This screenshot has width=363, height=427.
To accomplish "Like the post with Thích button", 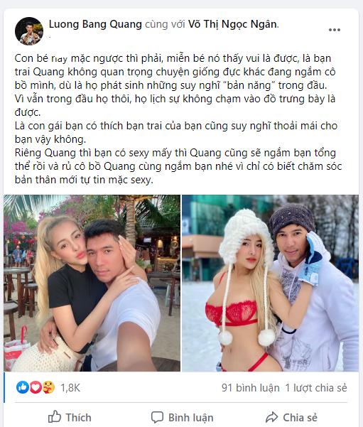I will pos(70,417).
